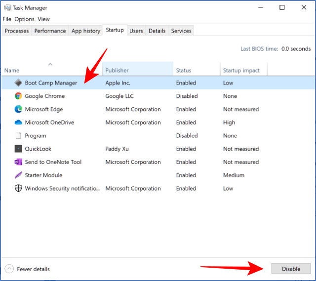Viewport: 316px width, 281px height.
Task: Click Microsoft Corporation in Microsoft Edge row
Action: (133, 109)
